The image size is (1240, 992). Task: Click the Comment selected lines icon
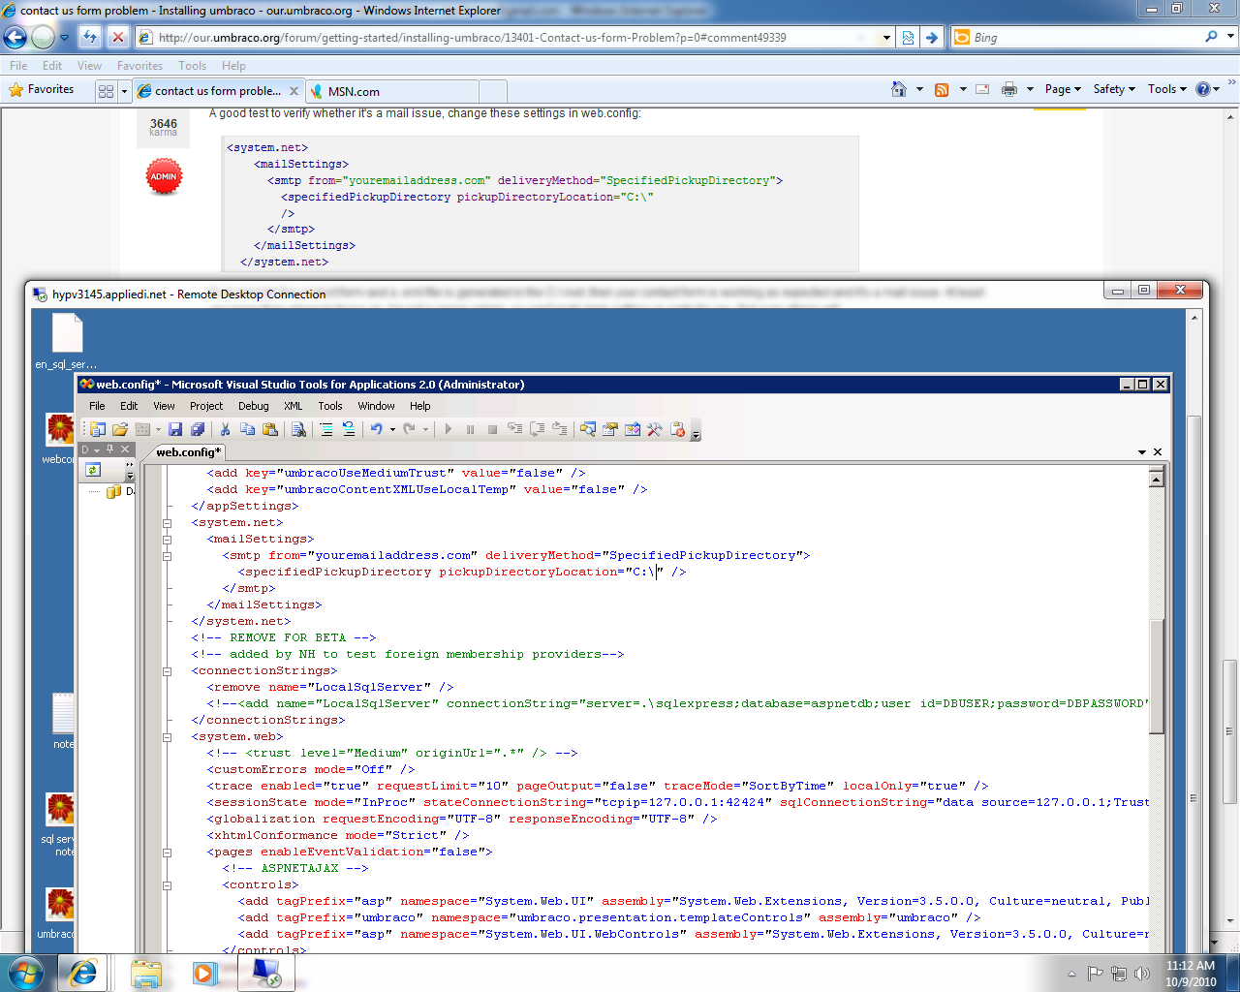pyautogui.click(x=326, y=429)
